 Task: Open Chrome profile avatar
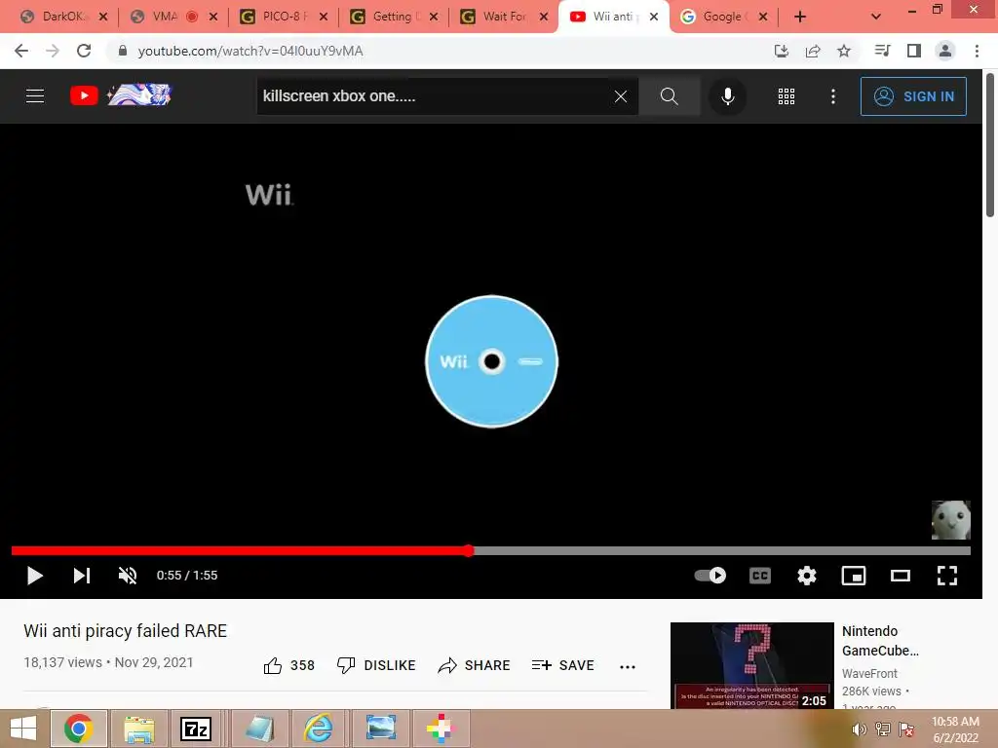coord(945,51)
